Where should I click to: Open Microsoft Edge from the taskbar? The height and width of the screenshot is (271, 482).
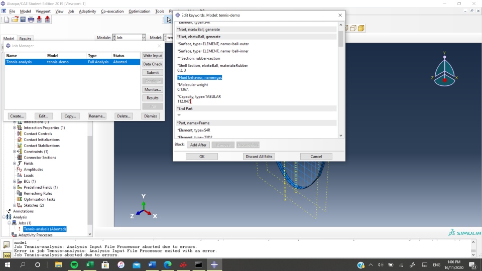click(x=168, y=264)
